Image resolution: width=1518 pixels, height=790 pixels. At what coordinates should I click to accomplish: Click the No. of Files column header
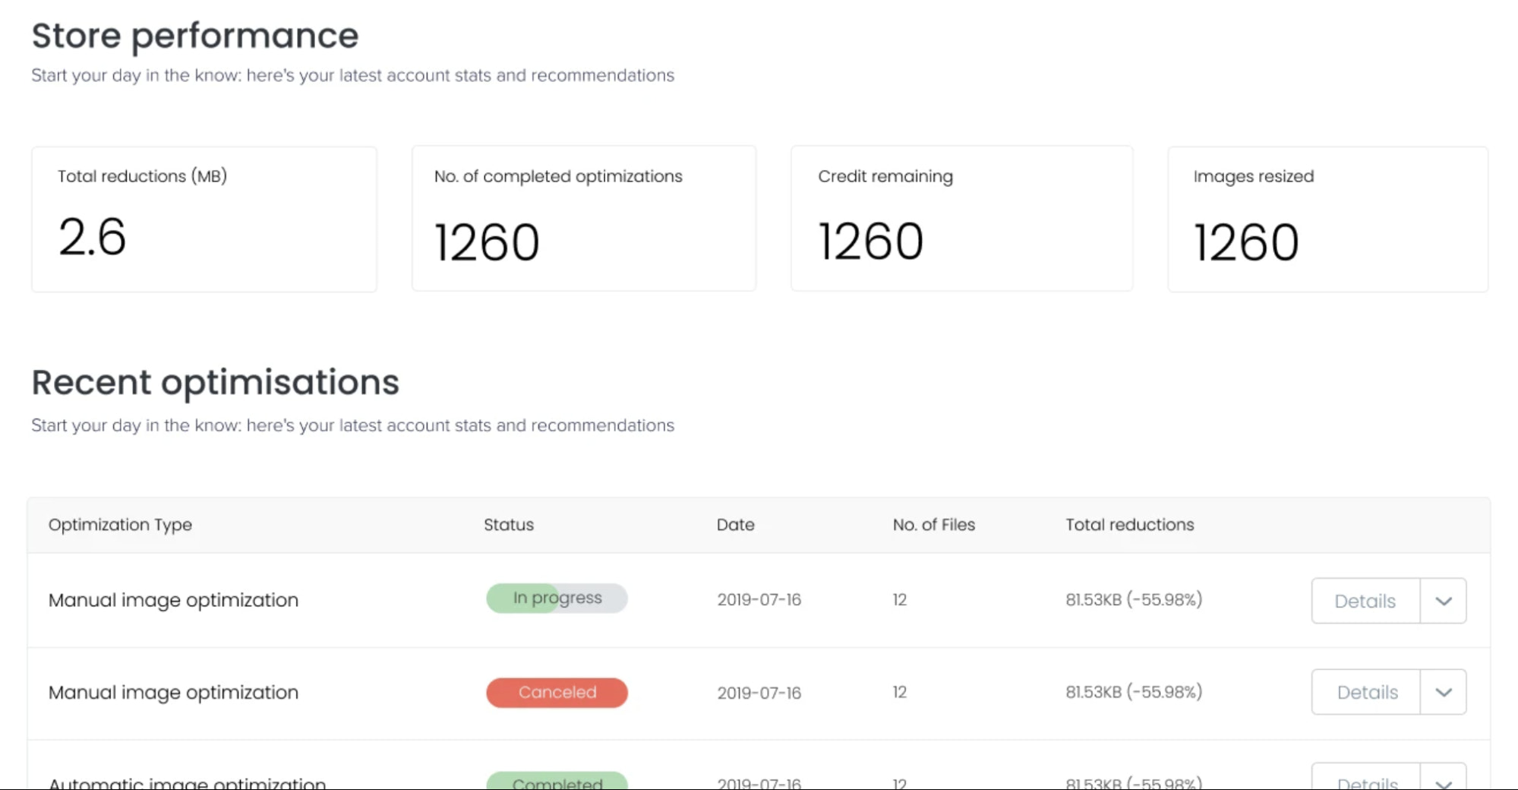(x=933, y=525)
